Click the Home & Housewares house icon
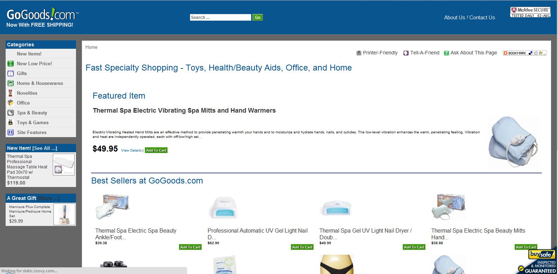 pyautogui.click(x=11, y=83)
